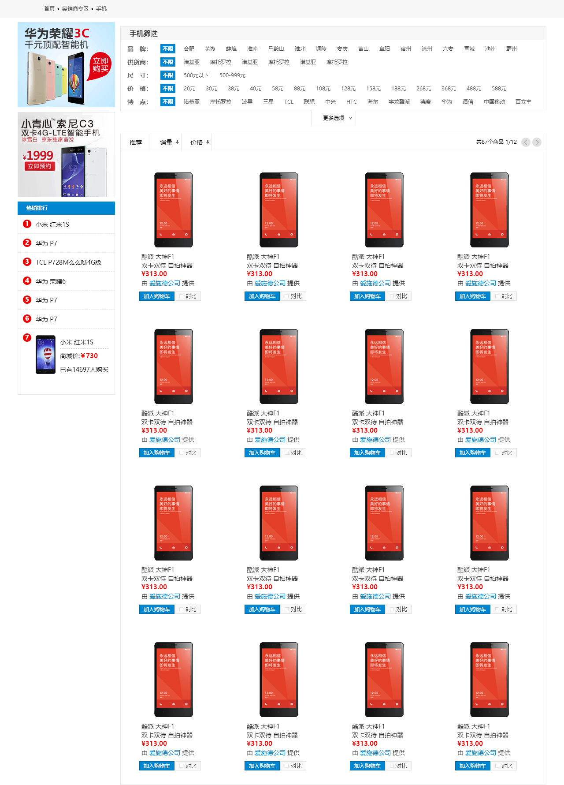The image size is (564, 785).
Task: Go to previous page of products
Action: (x=526, y=142)
